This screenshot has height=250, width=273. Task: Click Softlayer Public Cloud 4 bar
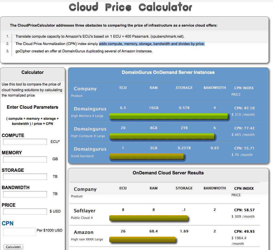tap(149, 218)
